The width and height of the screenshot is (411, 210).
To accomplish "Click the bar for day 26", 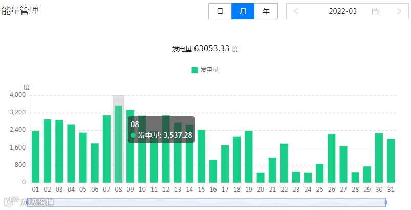I will pos(332,158).
